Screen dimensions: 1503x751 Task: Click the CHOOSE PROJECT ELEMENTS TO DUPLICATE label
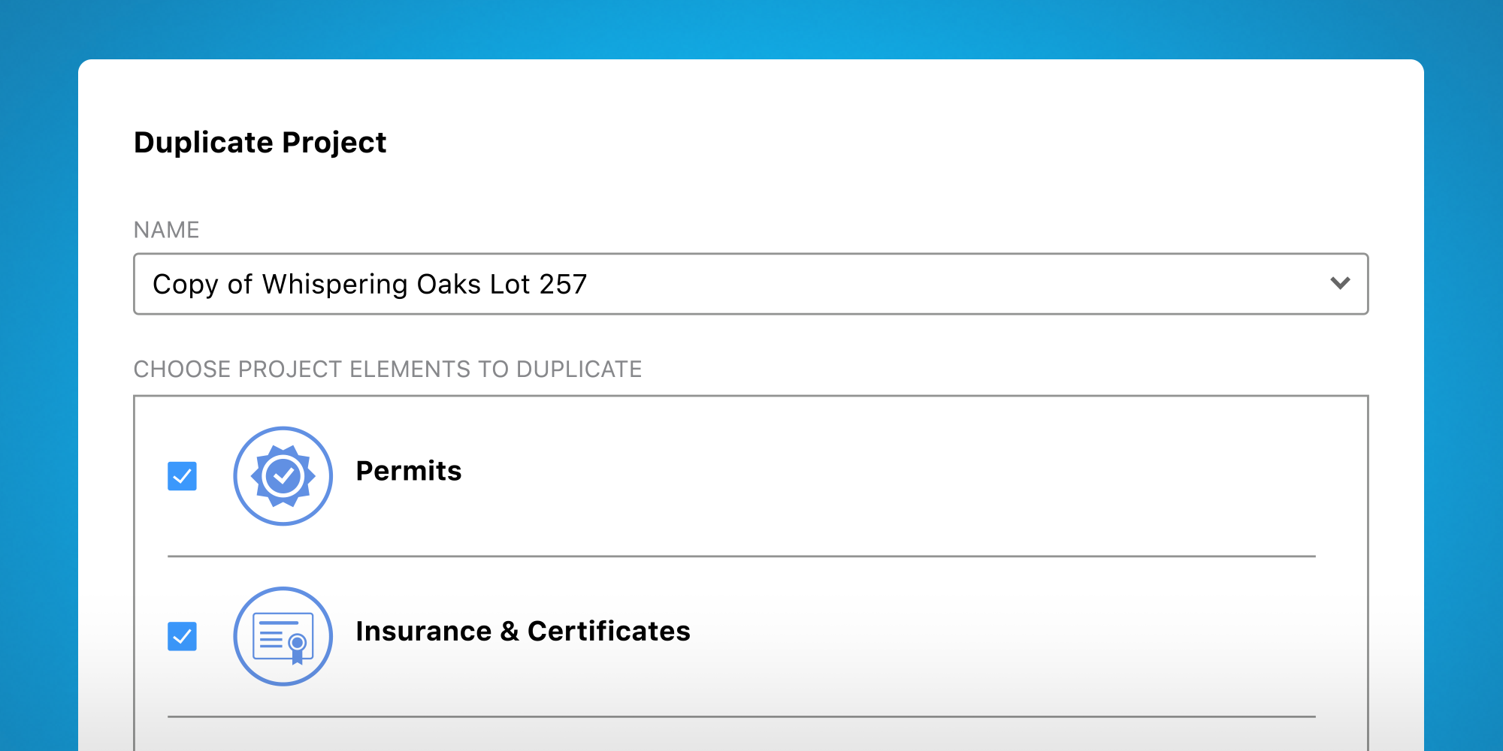[x=388, y=369]
